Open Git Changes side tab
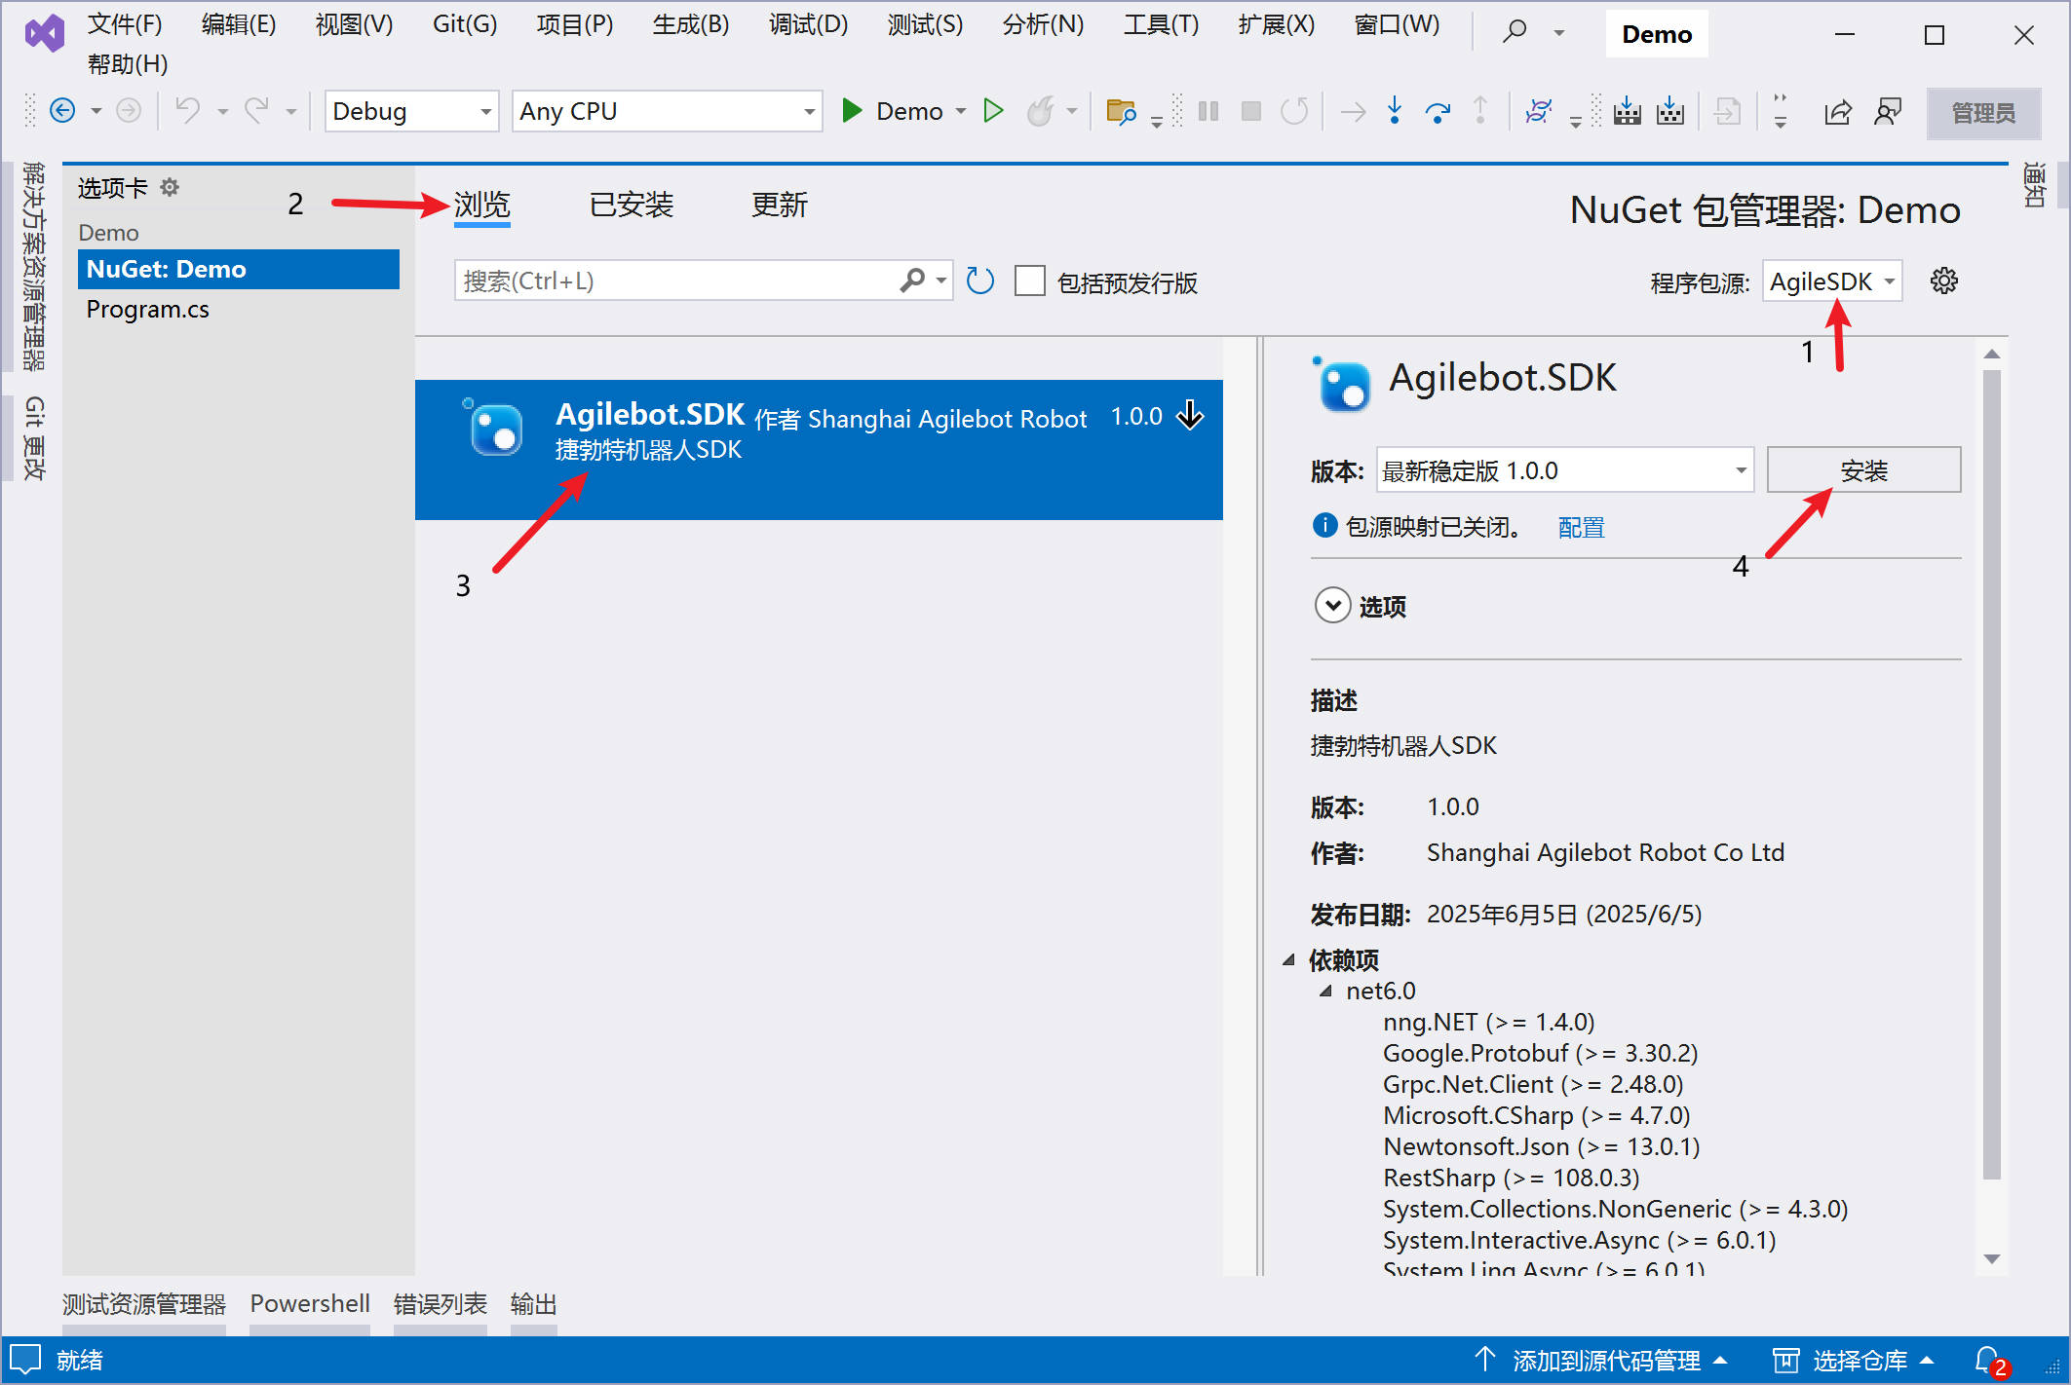Viewport: 2071px width, 1385px height. 33,438
